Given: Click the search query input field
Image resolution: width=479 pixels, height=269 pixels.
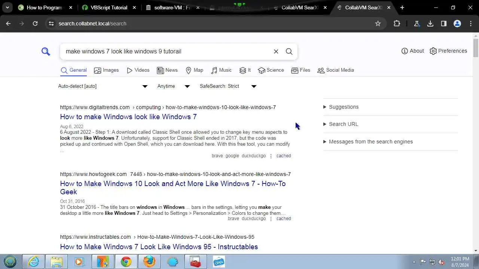Looking at the screenshot, I should (x=167, y=52).
